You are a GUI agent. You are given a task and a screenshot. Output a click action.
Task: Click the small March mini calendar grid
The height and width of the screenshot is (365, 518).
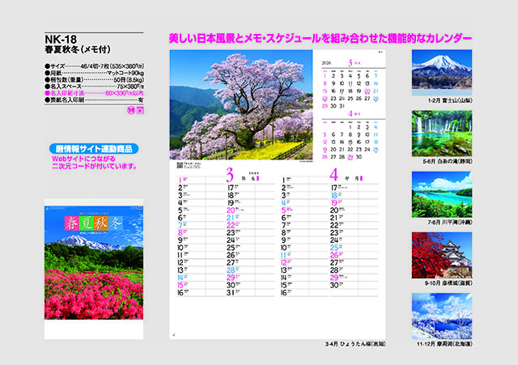[350, 89]
